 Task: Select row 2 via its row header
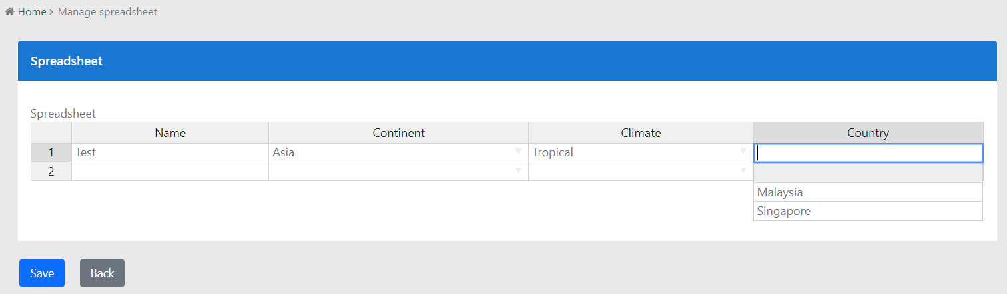click(x=51, y=171)
